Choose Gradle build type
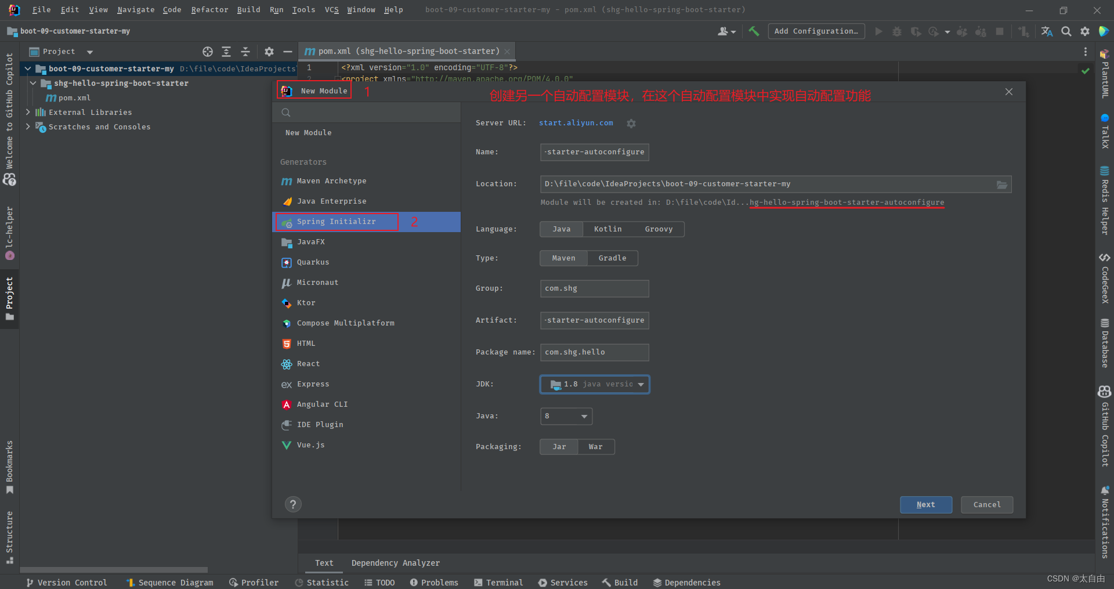Image resolution: width=1114 pixels, height=589 pixels. tap(612, 258)
